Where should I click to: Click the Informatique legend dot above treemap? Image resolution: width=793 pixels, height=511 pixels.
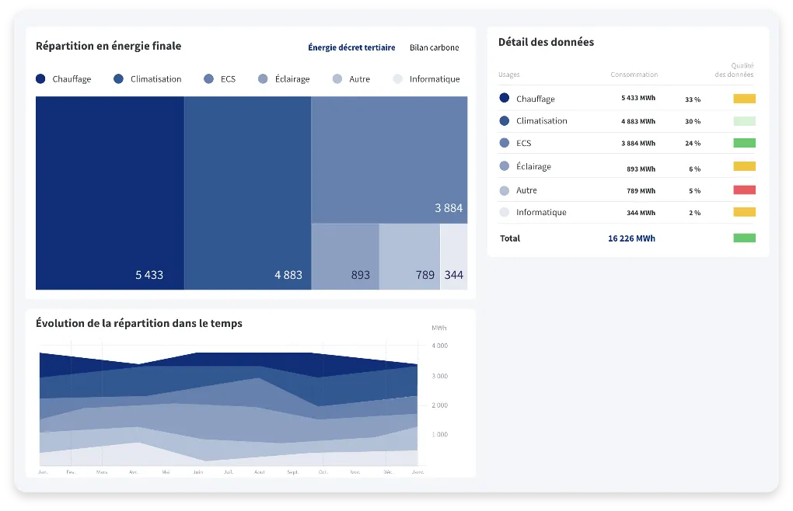click(398, 79)
